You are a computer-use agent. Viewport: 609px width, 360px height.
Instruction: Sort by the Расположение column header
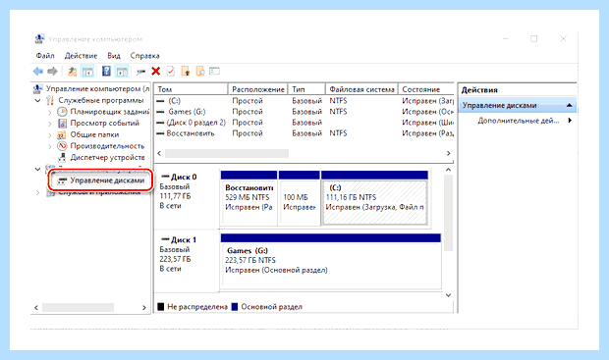point(258,89)
